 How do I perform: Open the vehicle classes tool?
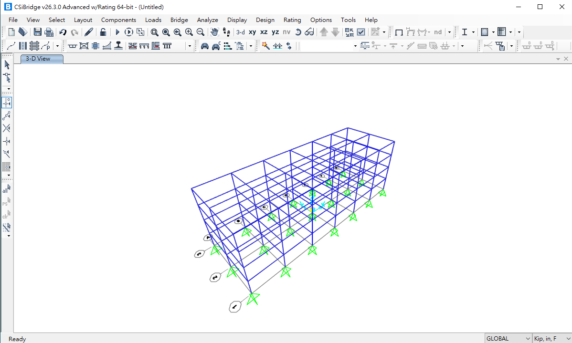pyautogui.click(x=216, y=46)
